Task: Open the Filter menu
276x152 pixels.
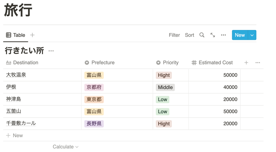Action: click(x=174, y=35)
